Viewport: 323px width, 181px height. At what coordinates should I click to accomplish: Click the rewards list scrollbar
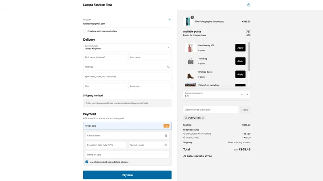tap(249, 56)
